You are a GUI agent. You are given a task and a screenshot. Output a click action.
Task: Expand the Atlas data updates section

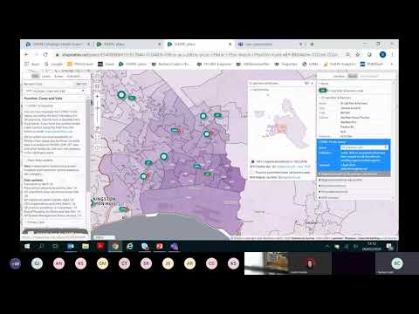[x=39, y=160]
